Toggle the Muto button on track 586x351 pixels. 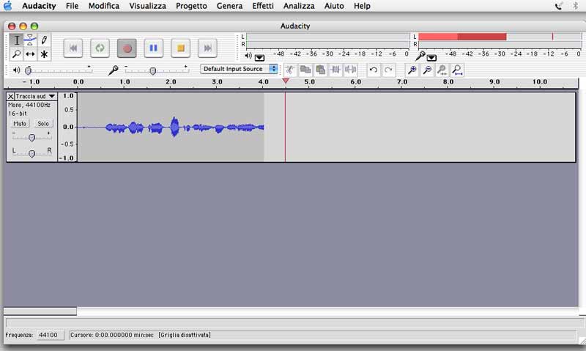(x=20, y=123)
